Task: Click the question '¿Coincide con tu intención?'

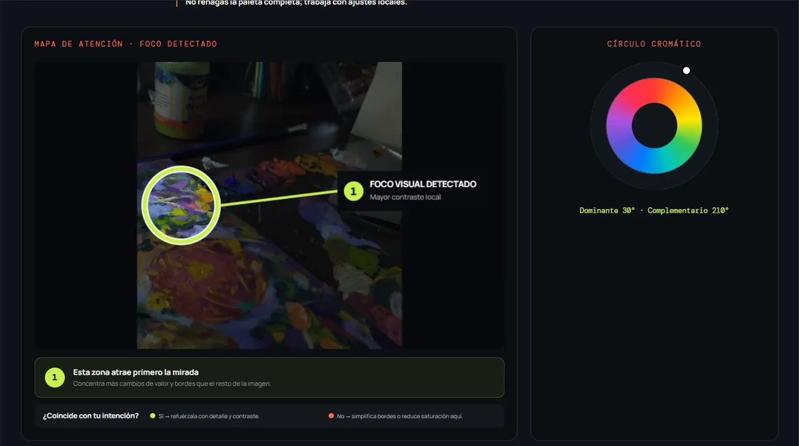Action: (x=91, y=416)
